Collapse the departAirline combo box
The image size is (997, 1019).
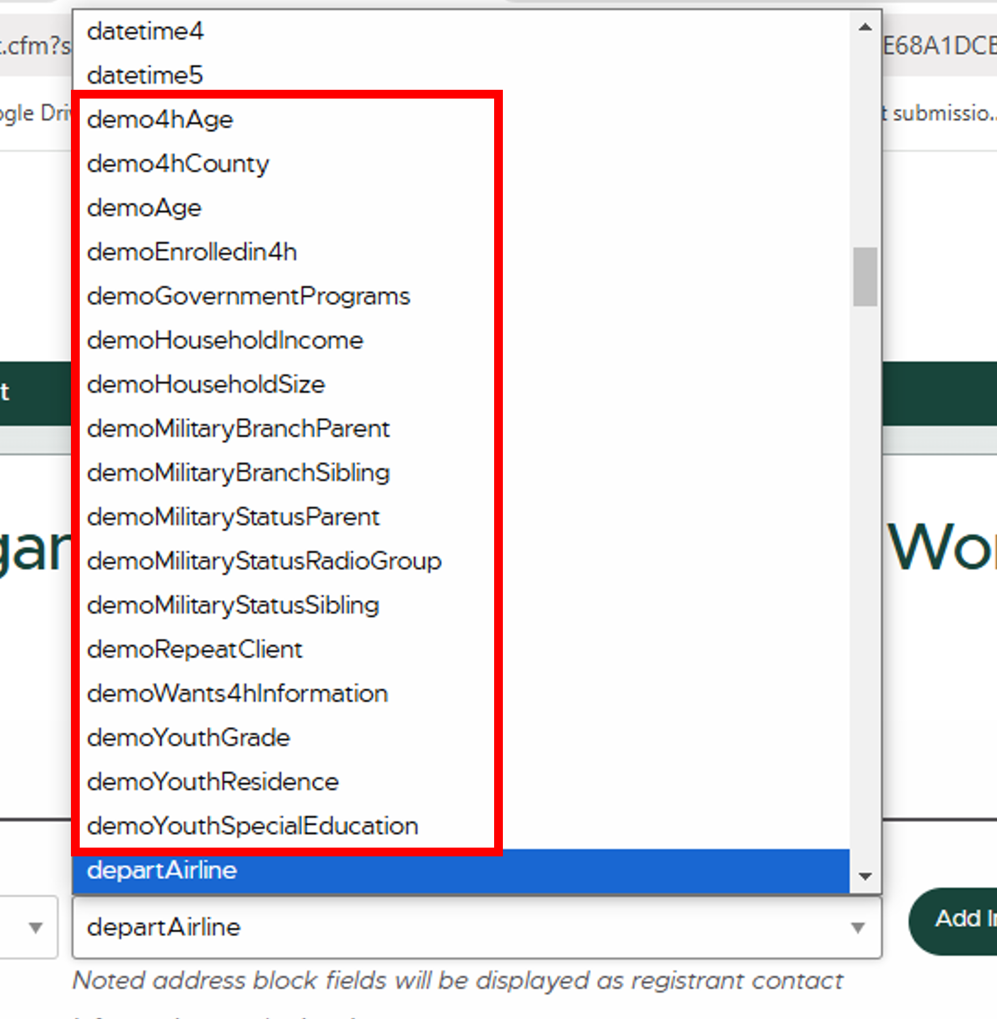858,927
